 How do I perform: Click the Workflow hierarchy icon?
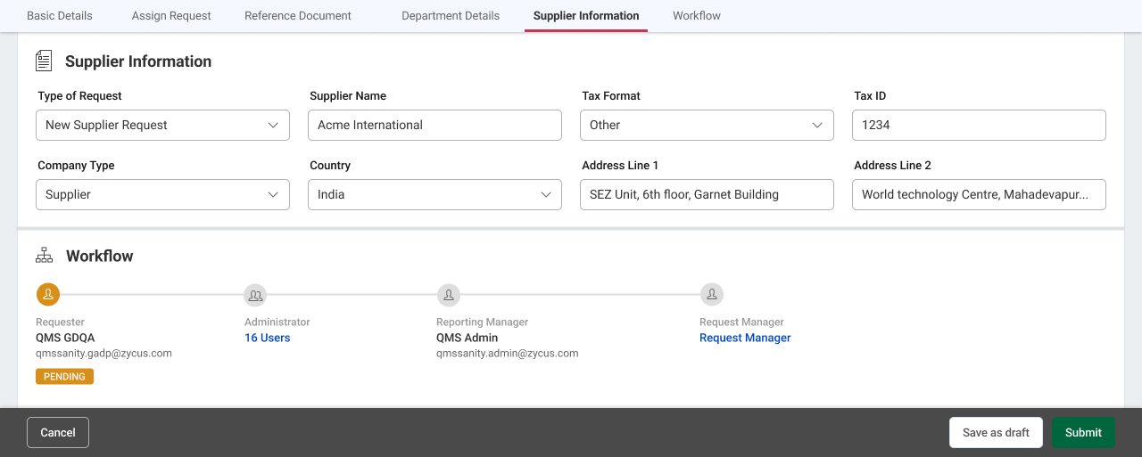pos(45,256)
